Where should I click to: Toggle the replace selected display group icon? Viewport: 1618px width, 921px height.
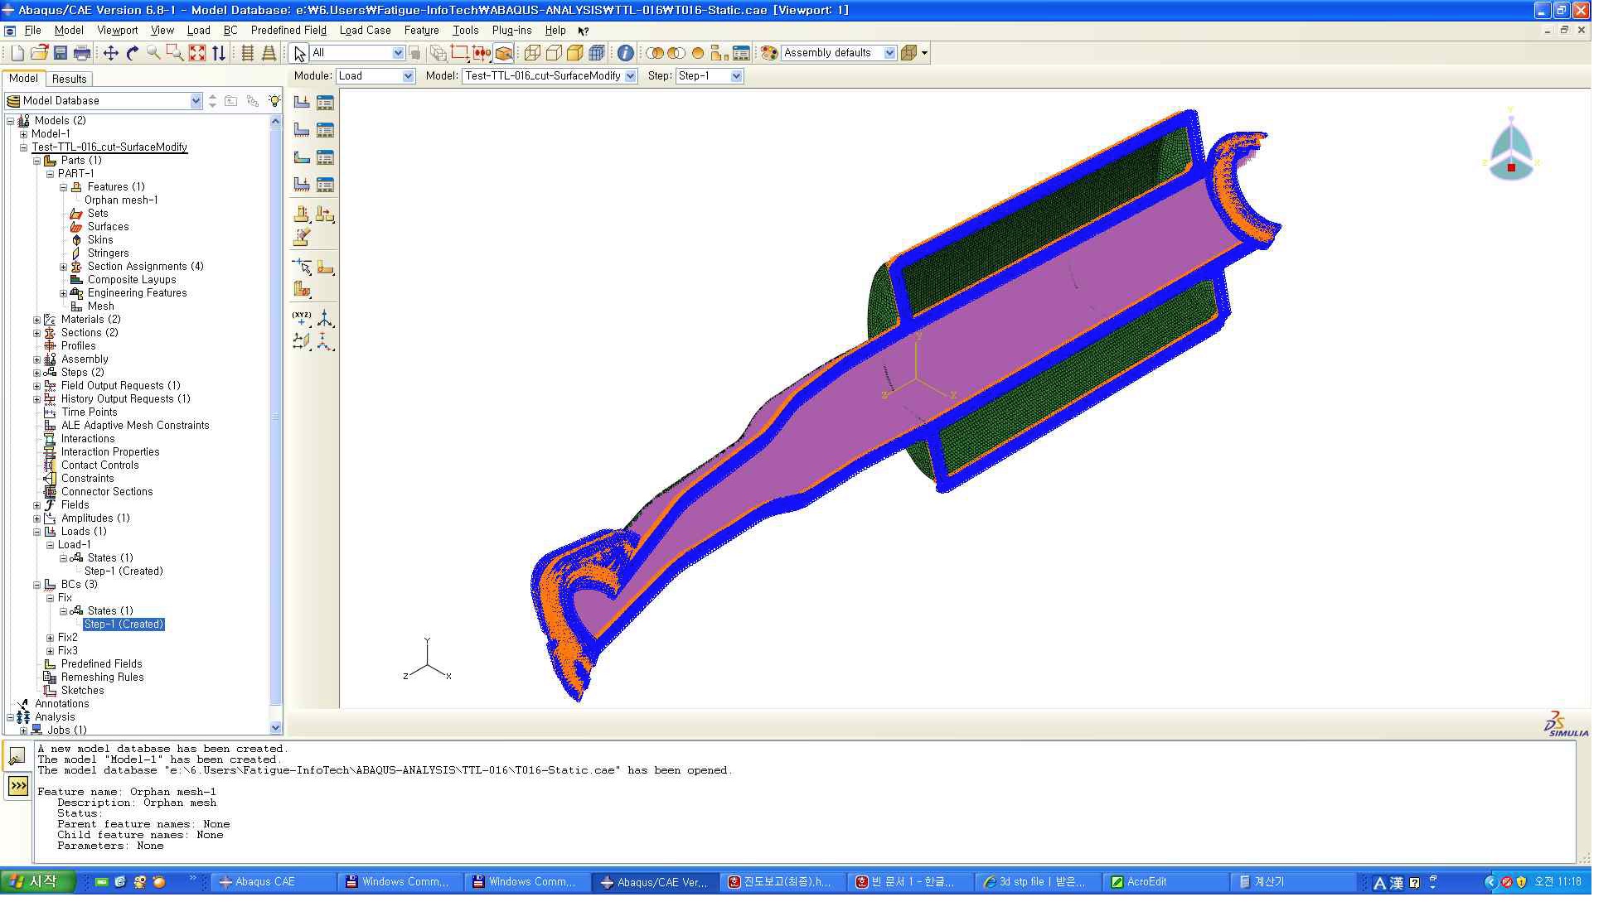656,53
